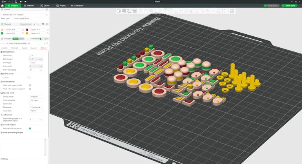Select the Global process mode
The width and height of the screenshot is (302, 164).
click(16, 39)
